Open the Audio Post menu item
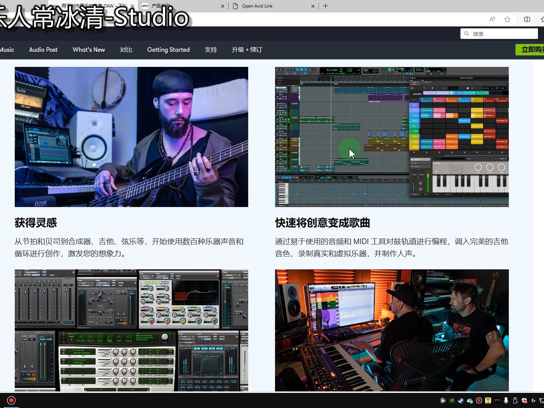Screen dimensions: 544x408 pyautogui.click(x=43, y=49)
